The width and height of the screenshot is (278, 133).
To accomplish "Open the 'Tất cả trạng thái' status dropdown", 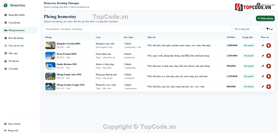I will (x=248, y=29).
